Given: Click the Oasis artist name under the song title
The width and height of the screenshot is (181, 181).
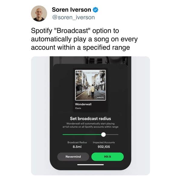Looking at the screenshot, I should point(78,108).
